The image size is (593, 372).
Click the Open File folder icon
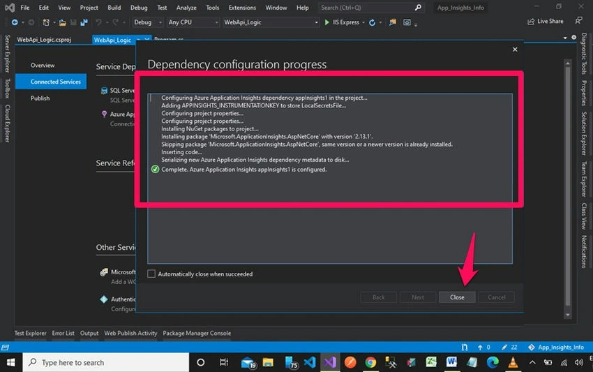[62, 23]
